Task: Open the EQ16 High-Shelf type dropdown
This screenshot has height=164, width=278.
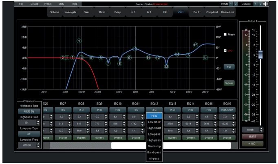Action: (x=226, y=110)
